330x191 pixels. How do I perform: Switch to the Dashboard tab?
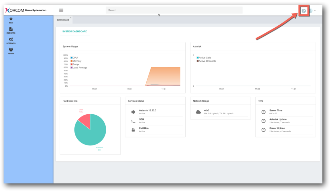[x=63, y=20]
